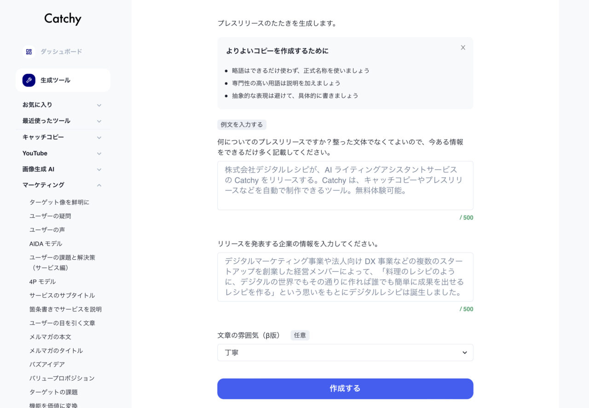Open メルマガのタイトル tool
The image size is (589, 408).
pyautogui.click(x=56, y=350)
